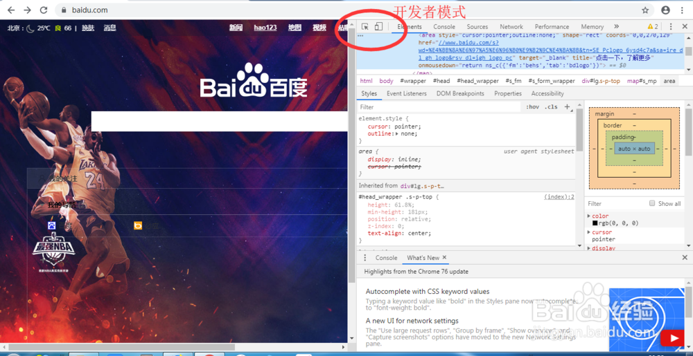Toggle the :hov element state panel
Image resolution: width=693 pixels, height=356 pixels.
pos(532,107)
